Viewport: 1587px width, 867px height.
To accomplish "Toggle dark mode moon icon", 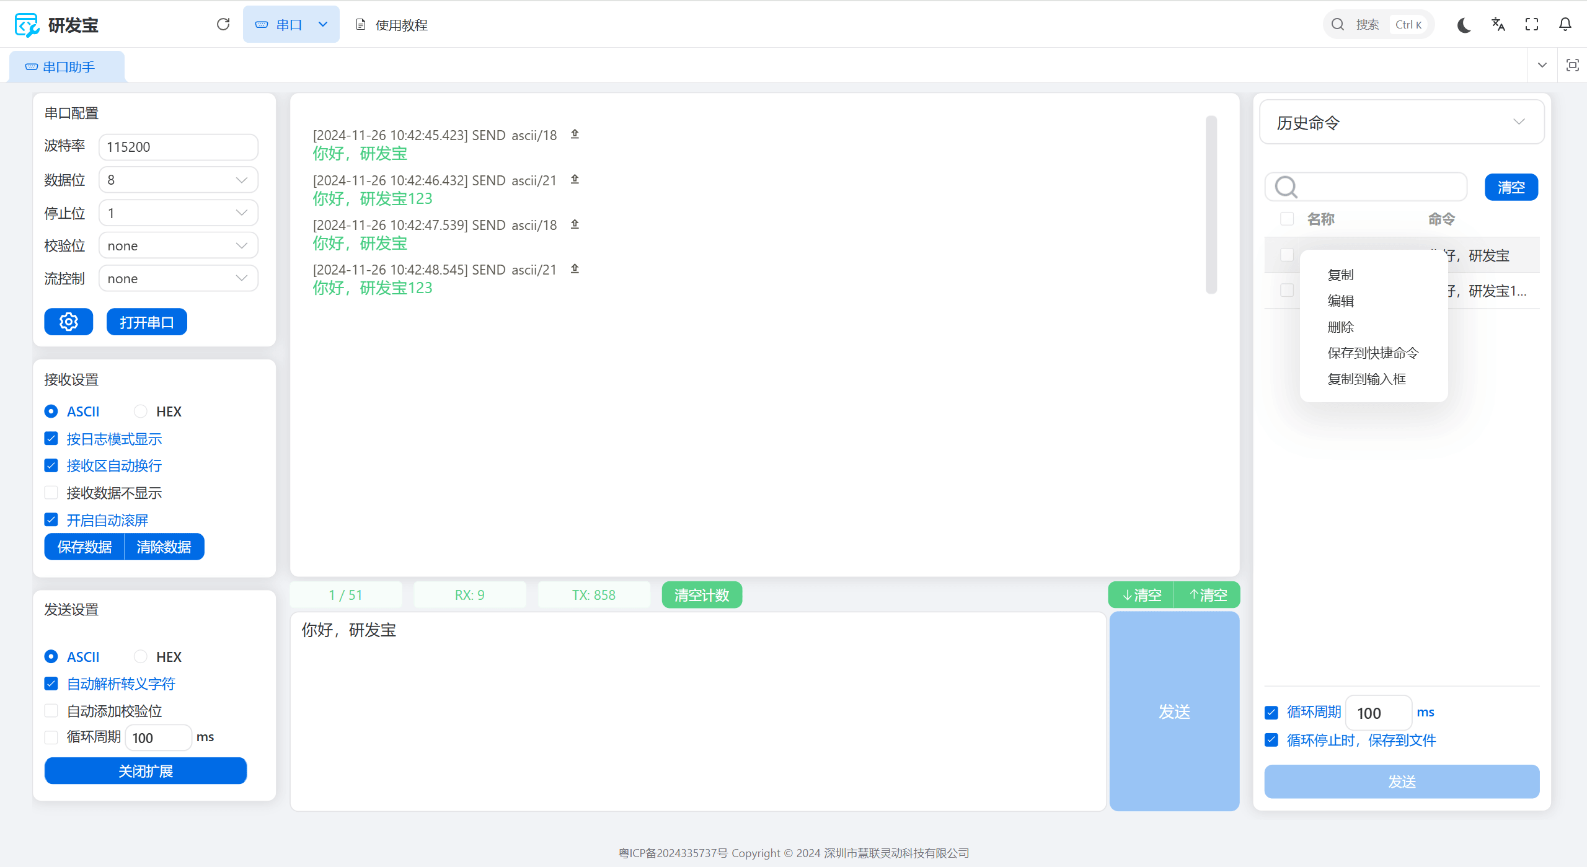I will click(1464, 25).
